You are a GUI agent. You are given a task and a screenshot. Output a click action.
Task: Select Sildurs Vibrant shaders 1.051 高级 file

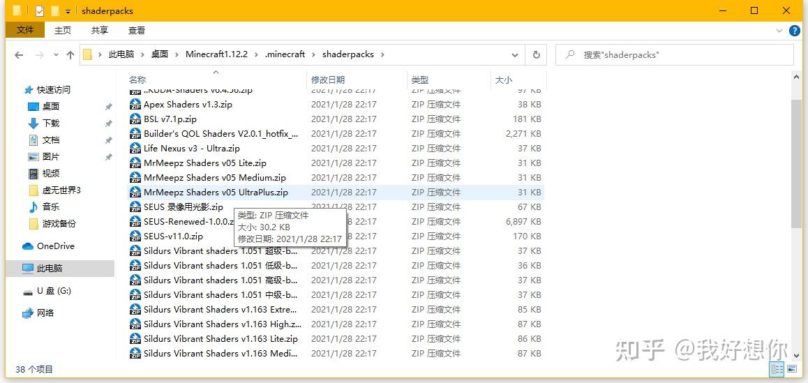click(x=336, y=280)
